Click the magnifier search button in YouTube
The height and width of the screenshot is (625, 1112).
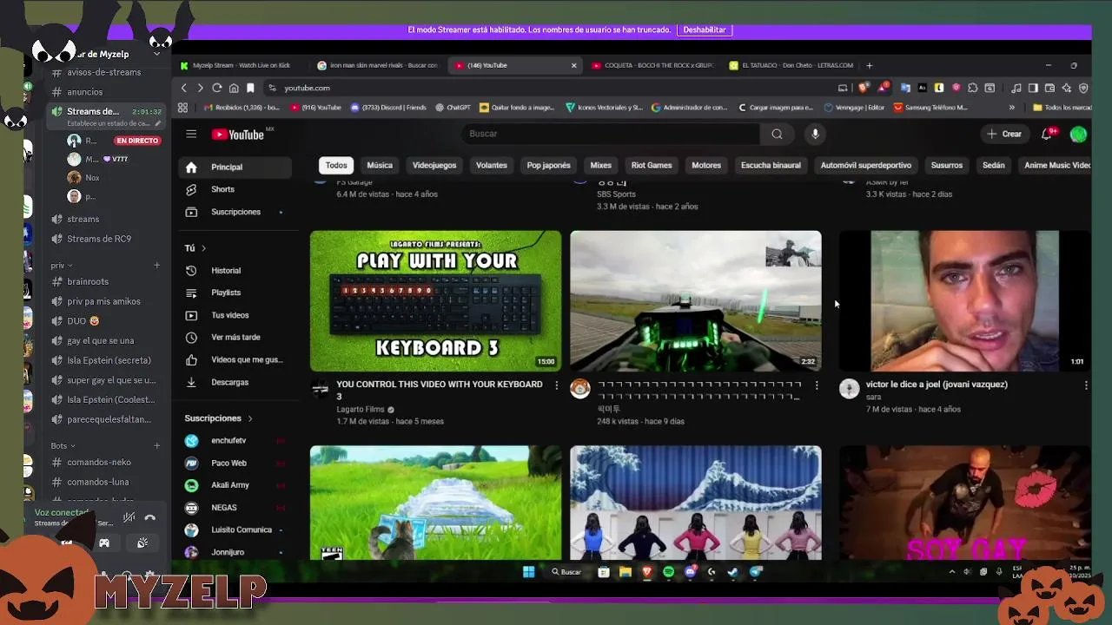pyautogui.click(x=777, y=134)
